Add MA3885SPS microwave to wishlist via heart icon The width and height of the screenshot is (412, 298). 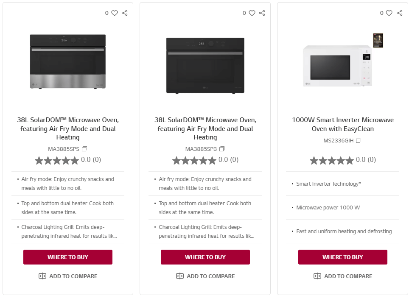pyautogui.click(x=115, y=13)
